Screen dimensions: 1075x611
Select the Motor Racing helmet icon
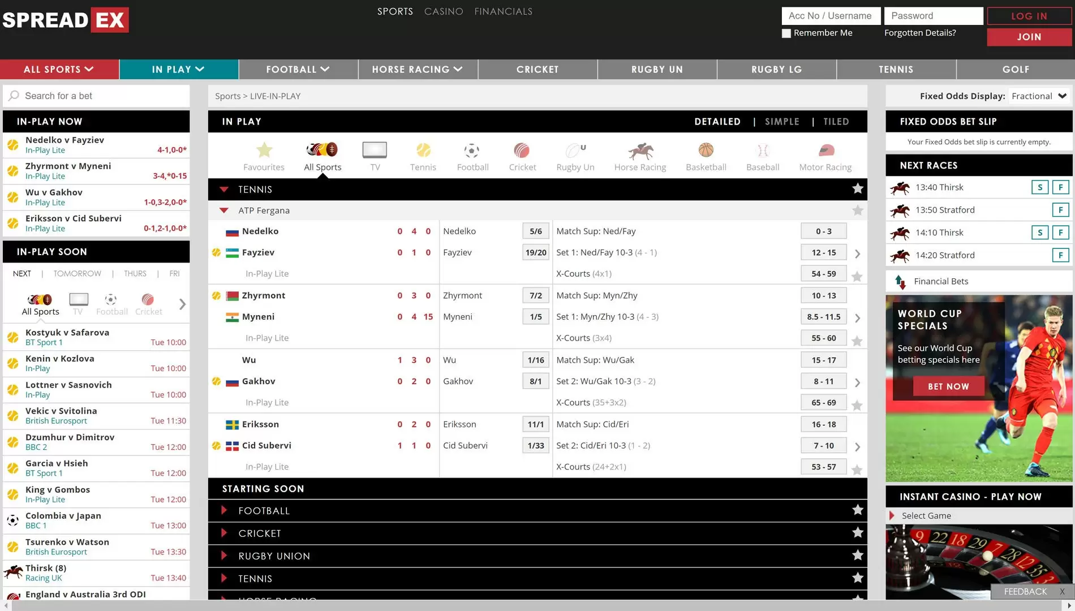click(x=826, y=150)
